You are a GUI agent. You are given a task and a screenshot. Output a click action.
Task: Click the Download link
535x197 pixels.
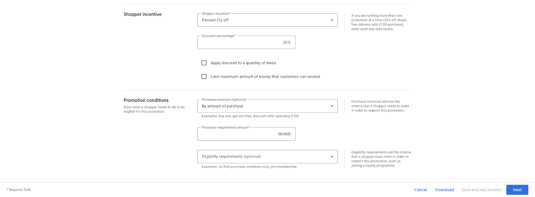[444, 190]
